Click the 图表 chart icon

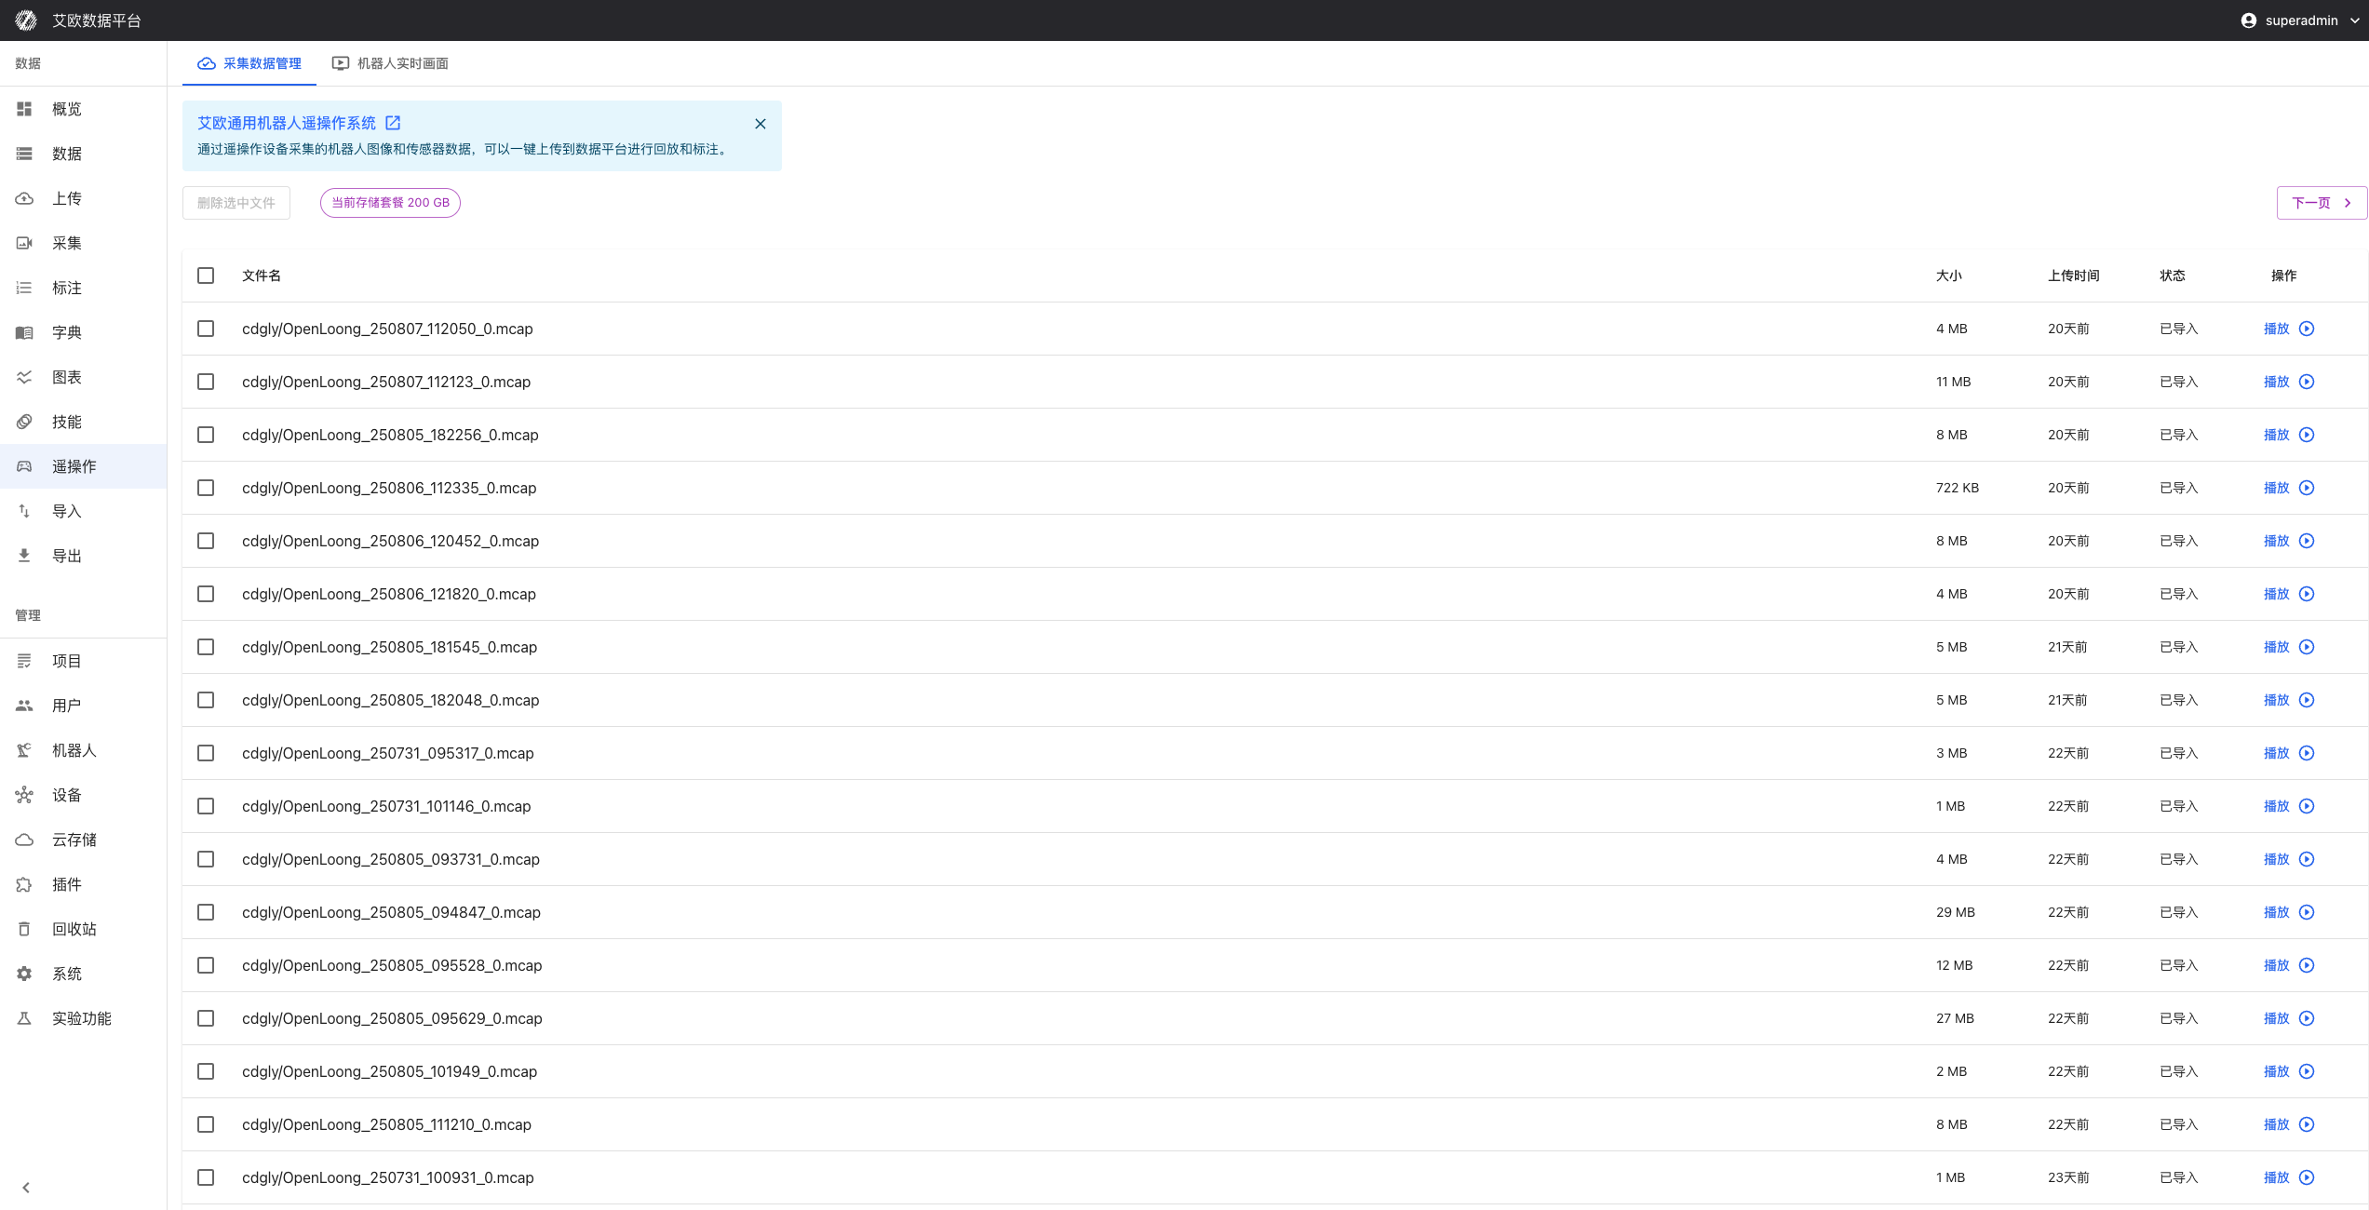tap(24, 377)
